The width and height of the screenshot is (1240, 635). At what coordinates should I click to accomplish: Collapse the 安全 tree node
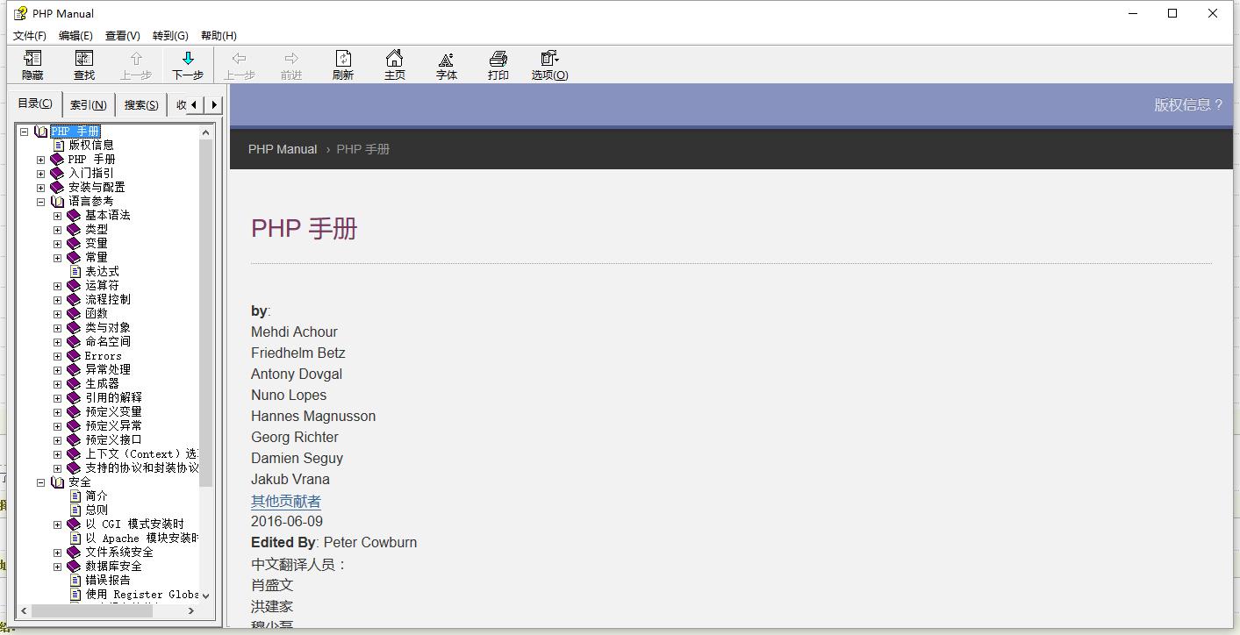[40, 482]
